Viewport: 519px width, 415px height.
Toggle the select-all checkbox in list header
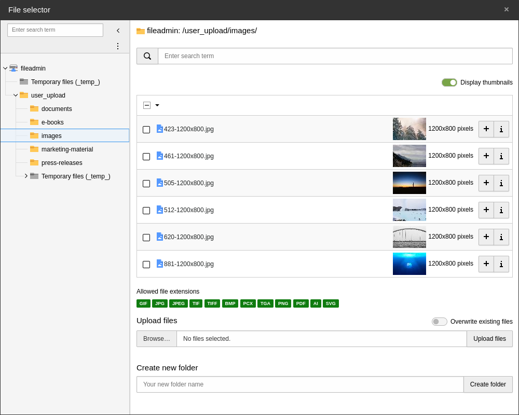pyautogui.click(x=147, y=105)
